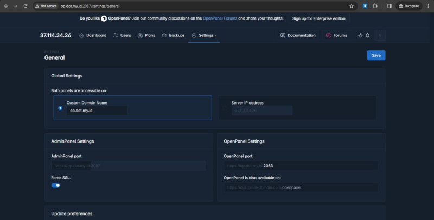Turn off the Force SSL switch
Screen dimensions: 434x220
click(x=55, y=185)
